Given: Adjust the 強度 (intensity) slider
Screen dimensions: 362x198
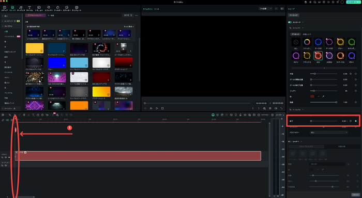Looking at the screenshot, I should [323, 102].
